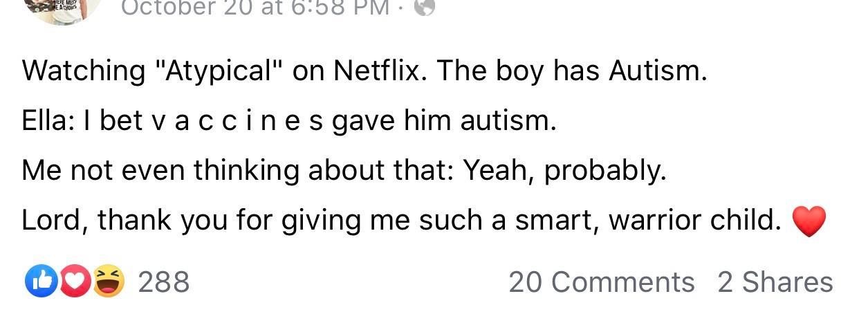Click the laughing Haha reaction icon
Image resolution: width=859 pixels, height=323 pixels.
click(109, 282)
